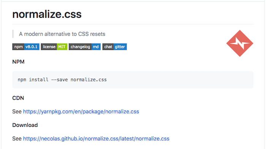Image resolution: width=266 pixels, height=149 pixels.
Task: Open the chat gitter badge
Action: point(115,47)
